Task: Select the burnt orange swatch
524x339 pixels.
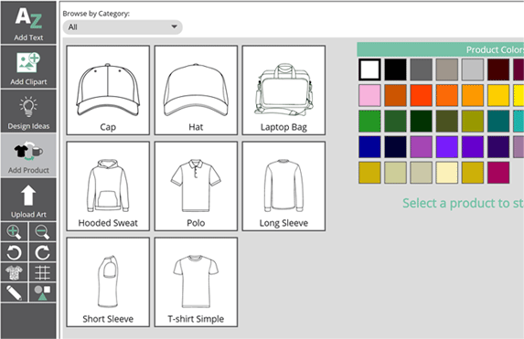Action: pos(395,95)
